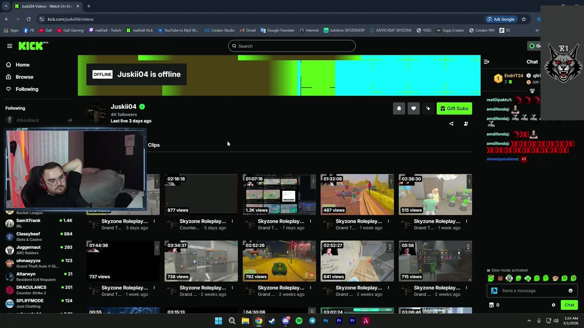Viewport: 584px width, 328px height.
Task: Open options menu for the 877 views video
Action: (232, 221)
